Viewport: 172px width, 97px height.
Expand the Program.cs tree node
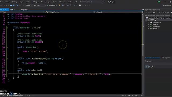[x=148, y=26]
